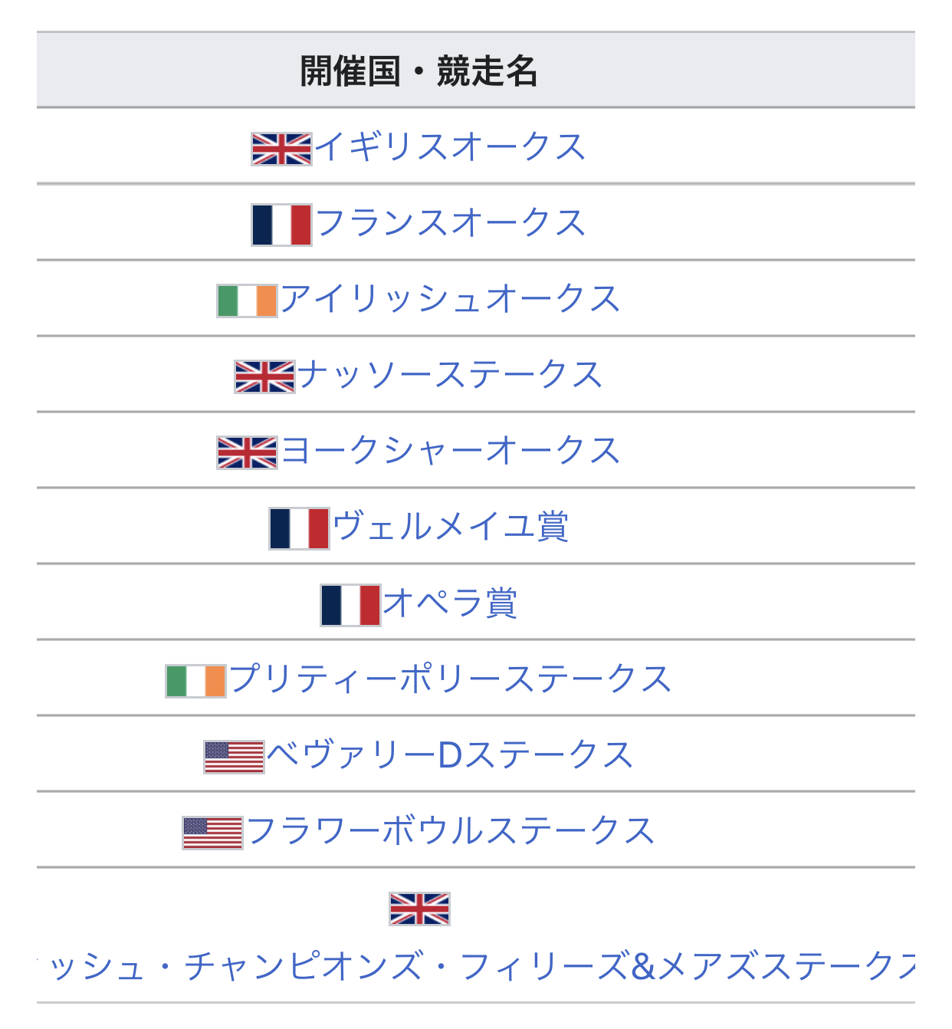Click the UK flag beside ヨークシャーオークス
Image resolution: width=952 pixels, height=1029 pixels.
247,452
